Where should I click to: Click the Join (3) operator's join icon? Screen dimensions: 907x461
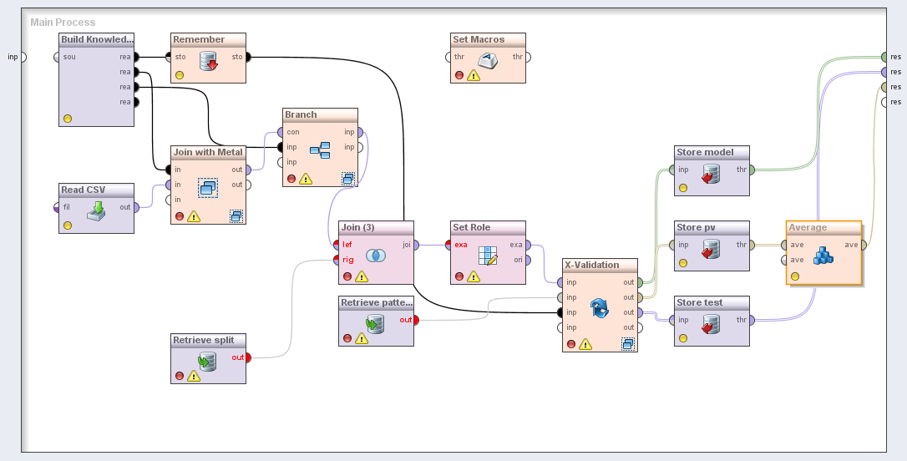point(375,256)
